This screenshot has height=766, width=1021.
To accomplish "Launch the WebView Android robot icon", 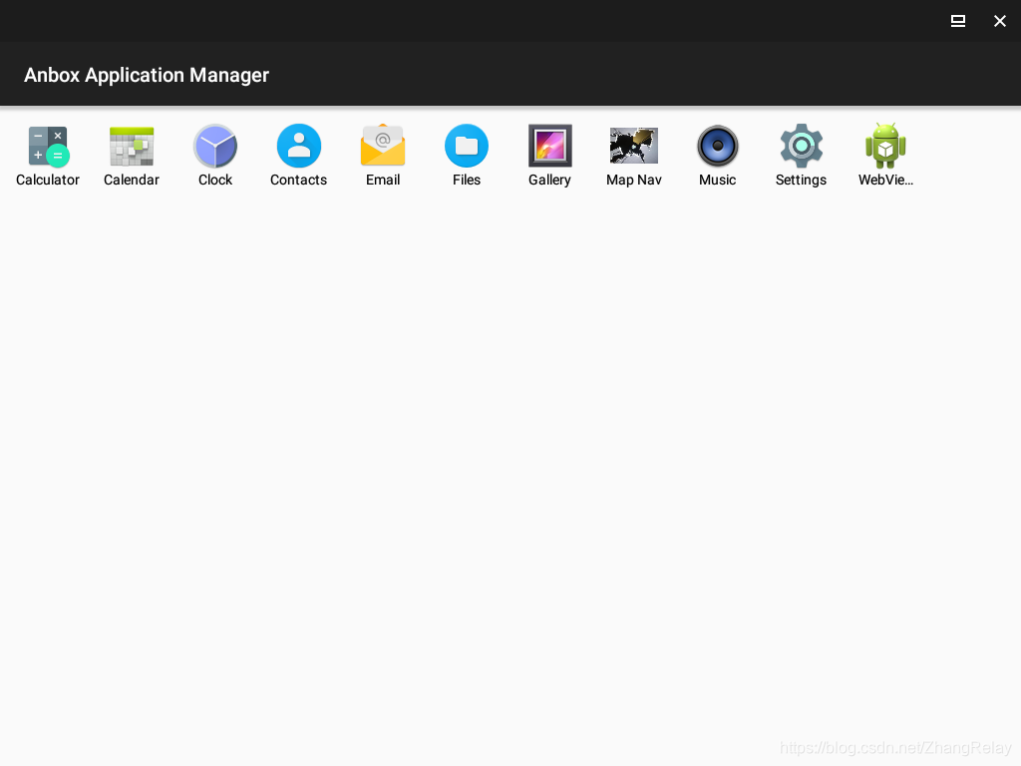I will [885, 146].
